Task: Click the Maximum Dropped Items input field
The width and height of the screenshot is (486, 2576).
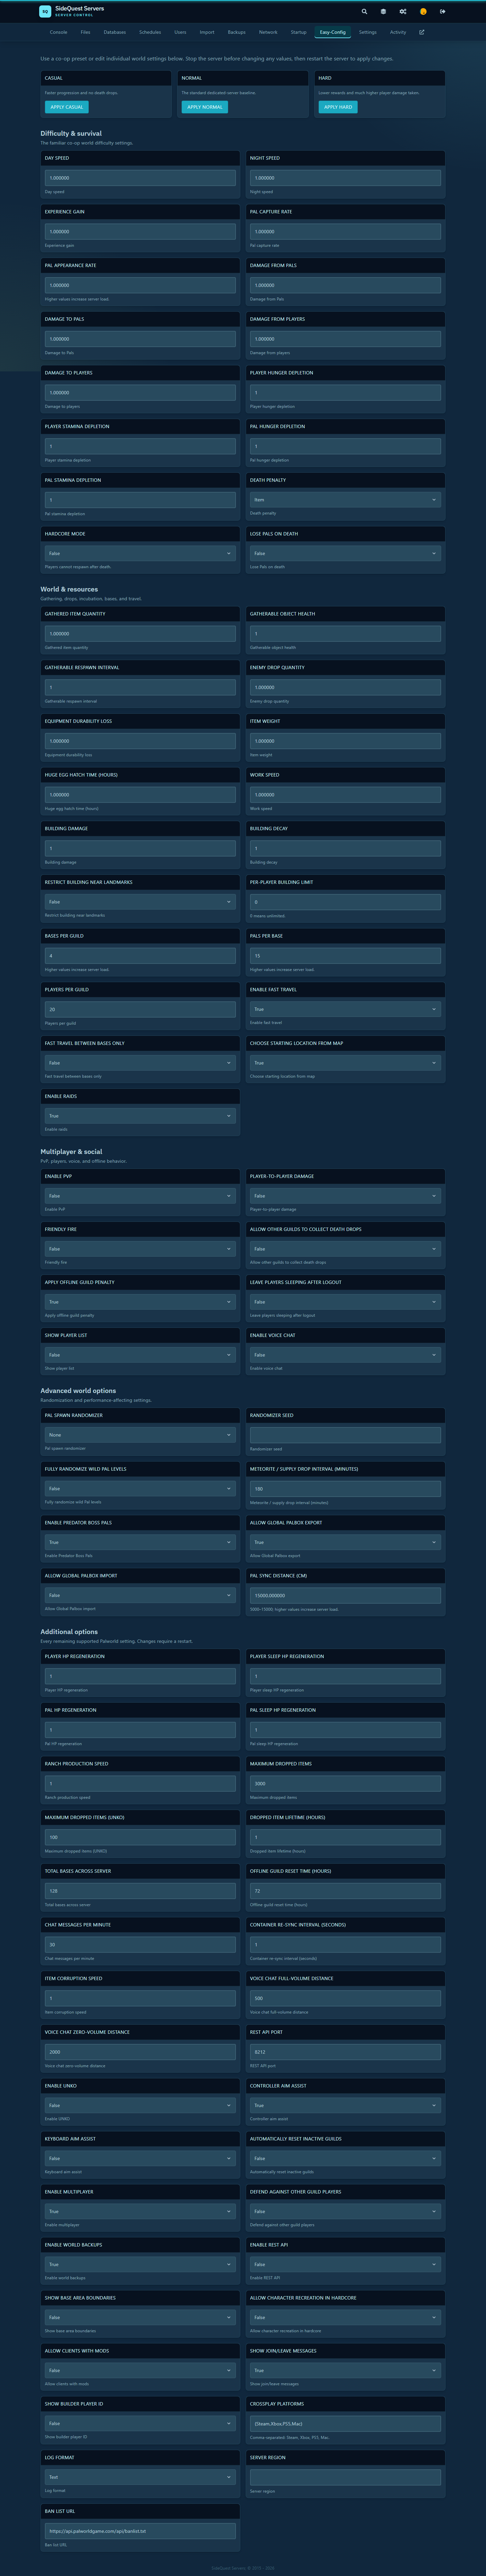Action: point(345,1784)
